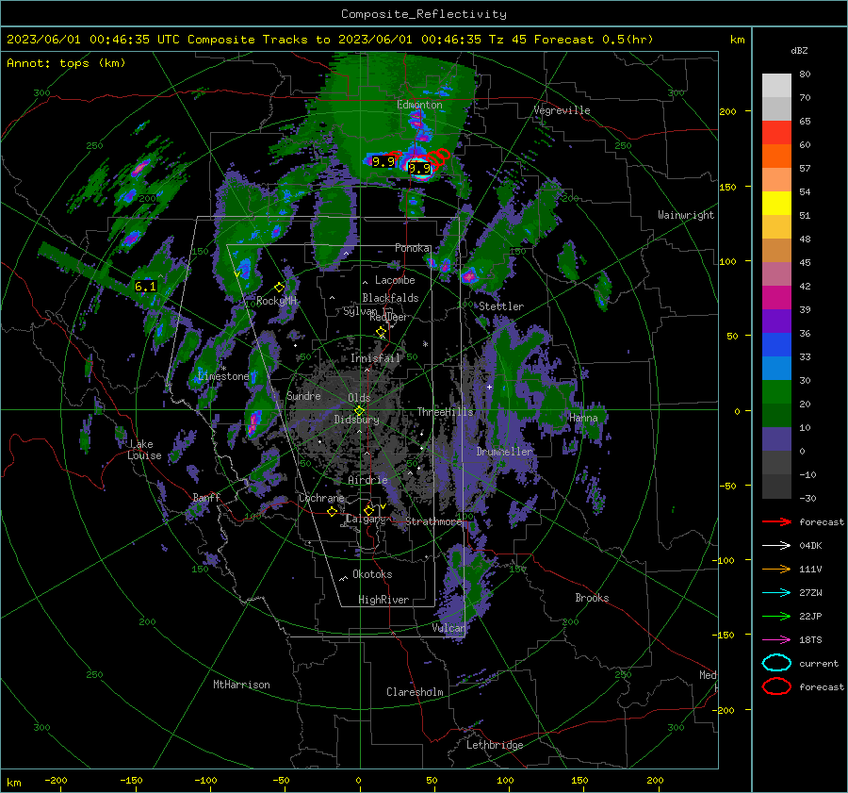The image size is (848, 793).
Task: Click the yellow diamond marker above Calgary
Action: click(x=368, y=510)
